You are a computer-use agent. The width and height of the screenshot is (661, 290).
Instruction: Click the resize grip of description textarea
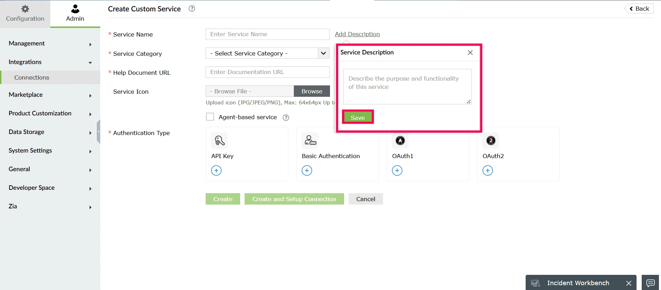[469, 102]
